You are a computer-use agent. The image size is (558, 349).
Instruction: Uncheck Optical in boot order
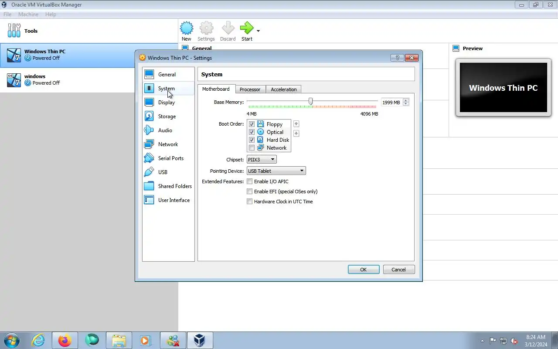(x=252, y=132)
